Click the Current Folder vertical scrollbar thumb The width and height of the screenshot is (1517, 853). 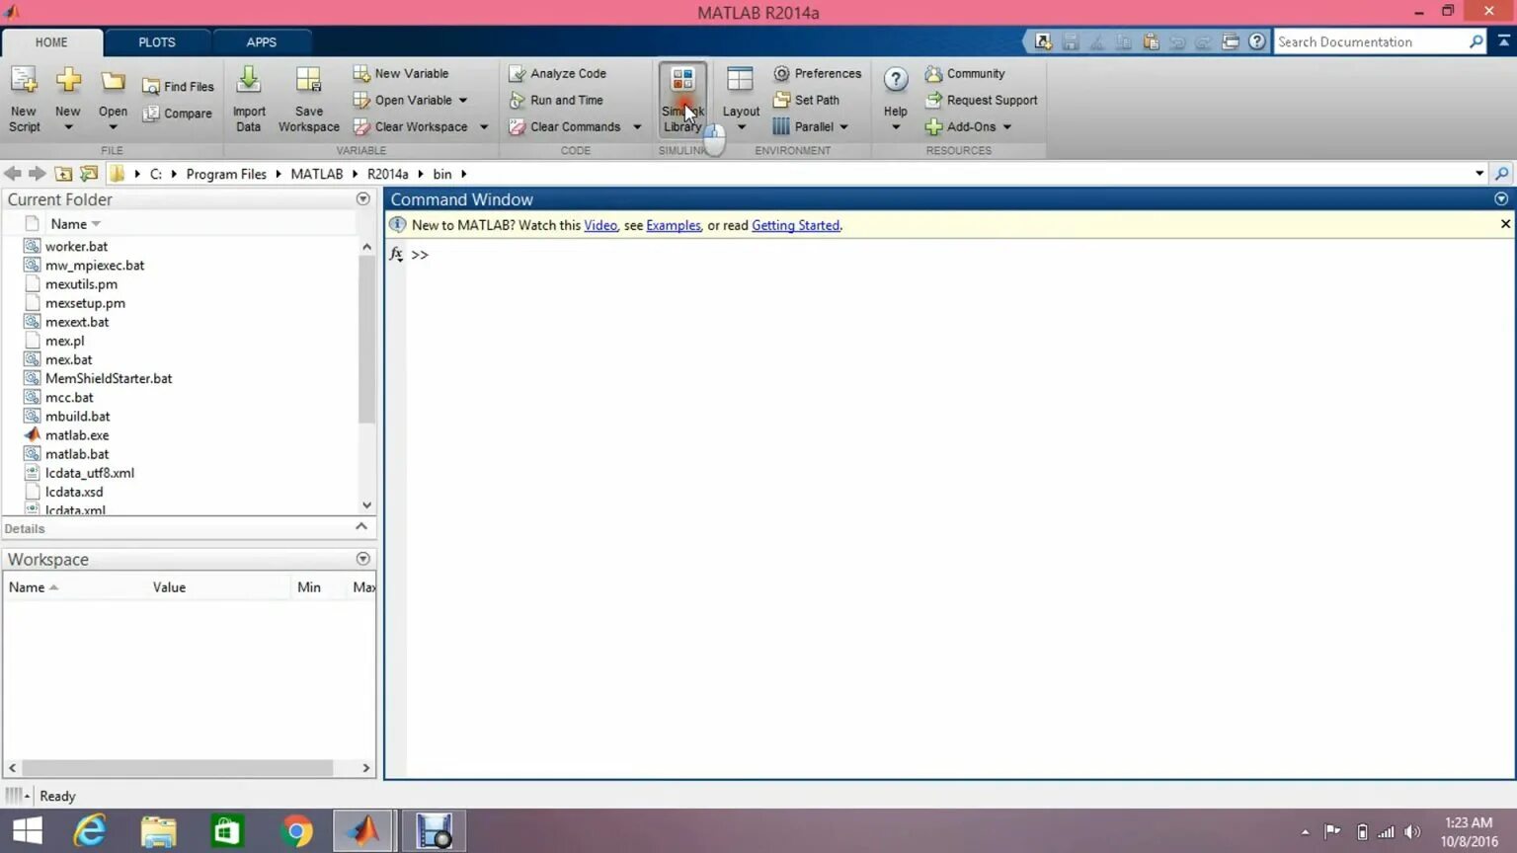(366, 339)
